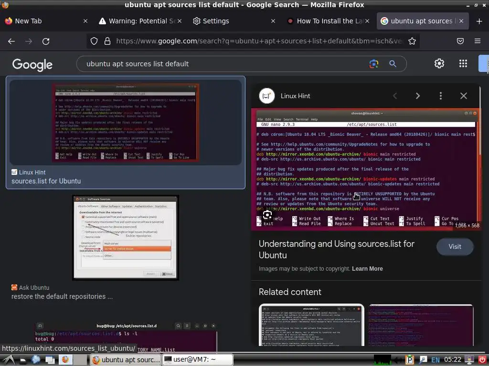Open terminal sources.list.d result thumbnail
Image resolution: width=489 pixels, height=366 pixels.
pyautogui.click(x=126, y=337)
